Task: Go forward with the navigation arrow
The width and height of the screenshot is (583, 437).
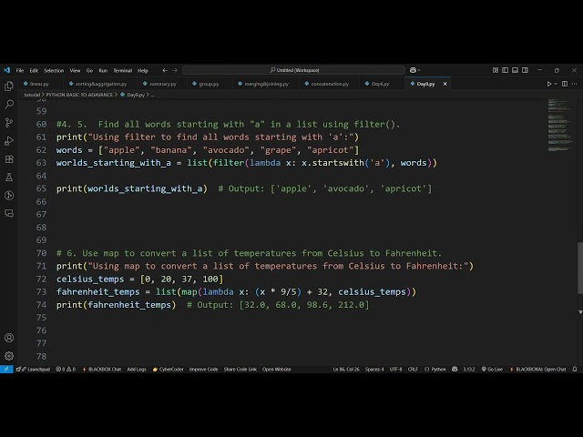Action: coord(175,70)
